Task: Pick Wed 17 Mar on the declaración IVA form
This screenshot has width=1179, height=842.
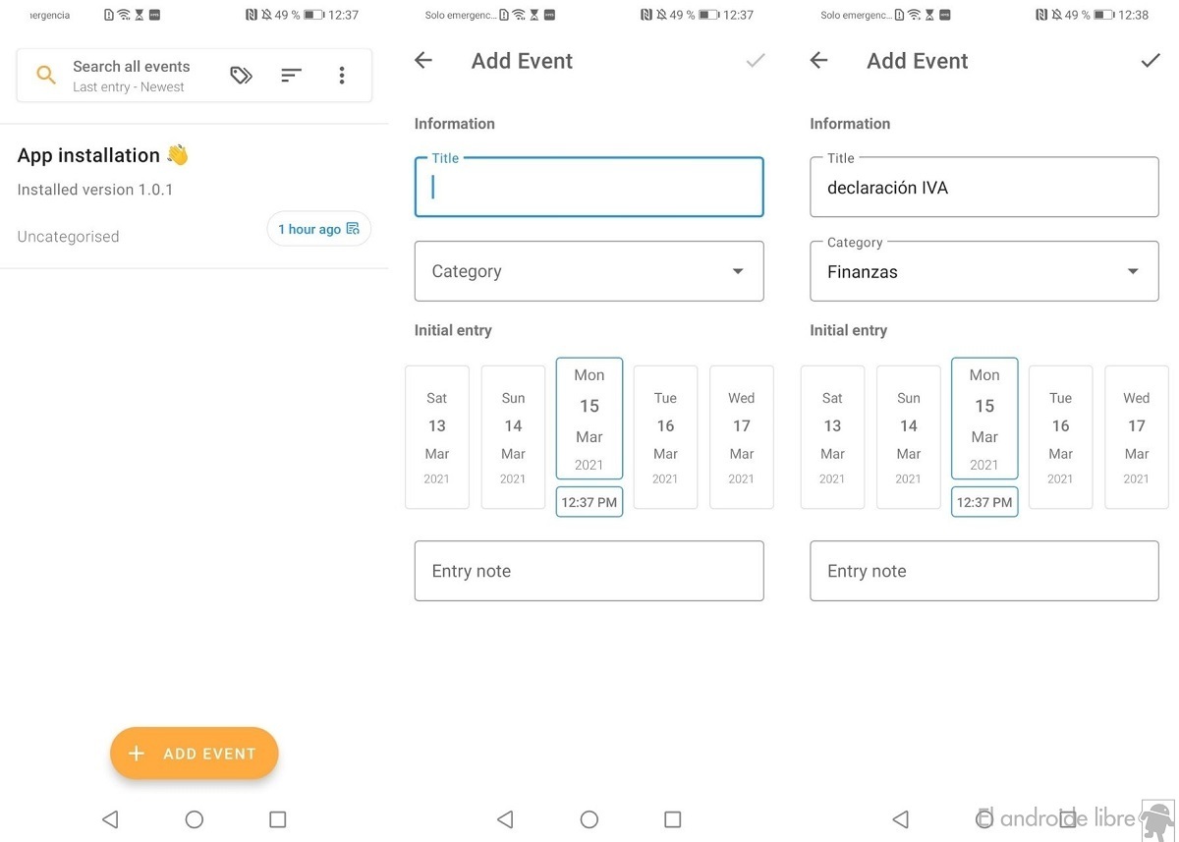Action: click(x=1136, y=437)
